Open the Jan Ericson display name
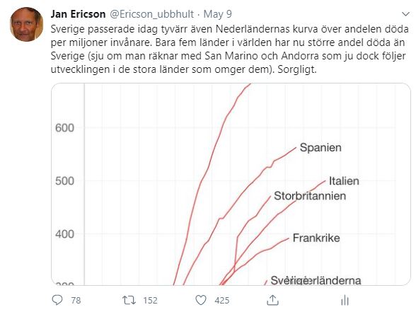Image resolution: width=416 pixels, height=312 pixels. coord(78,14)
